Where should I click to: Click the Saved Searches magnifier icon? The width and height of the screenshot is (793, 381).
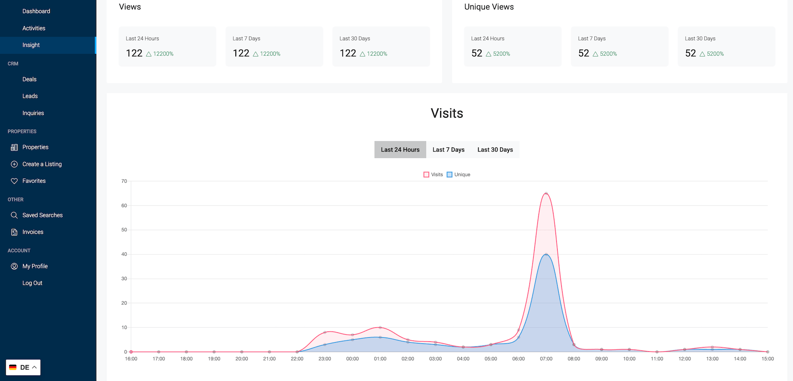click(x=14, y=215)
